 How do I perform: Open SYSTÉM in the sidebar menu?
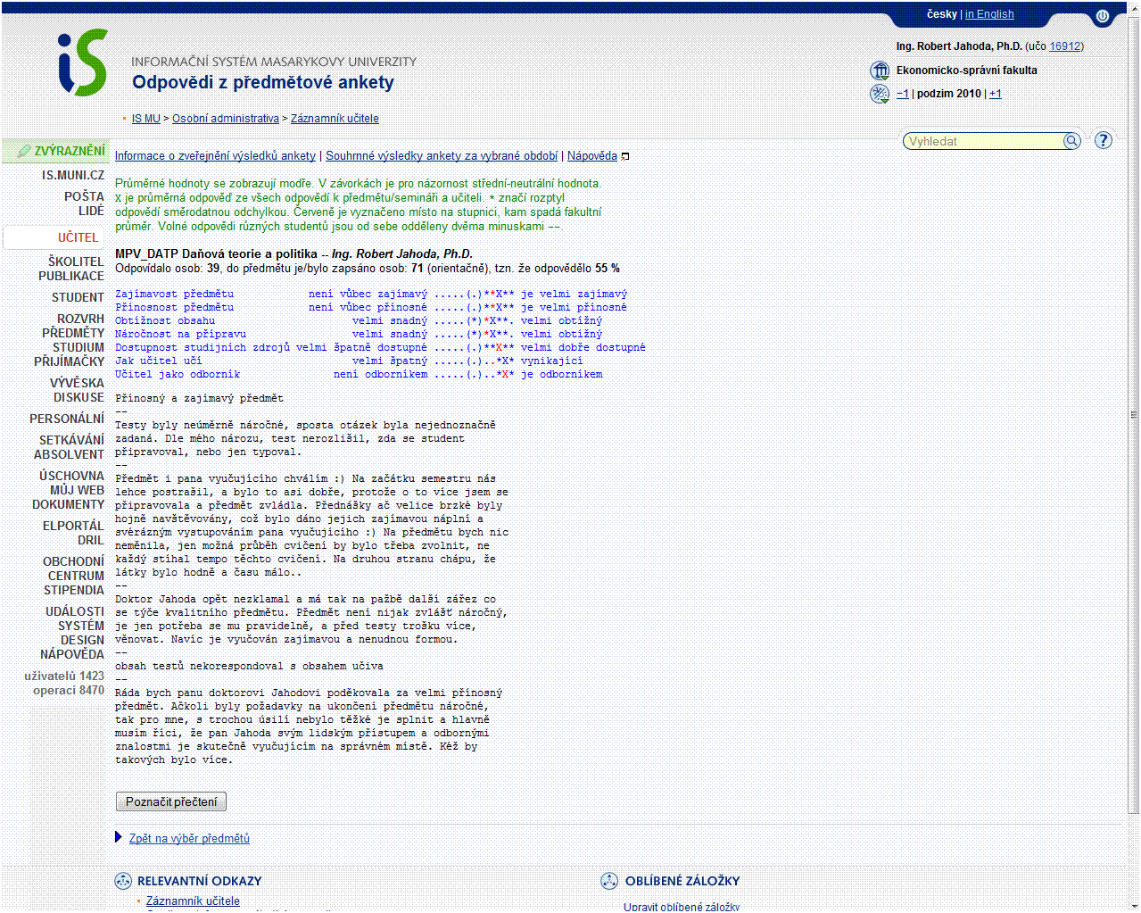pos(81,626)
